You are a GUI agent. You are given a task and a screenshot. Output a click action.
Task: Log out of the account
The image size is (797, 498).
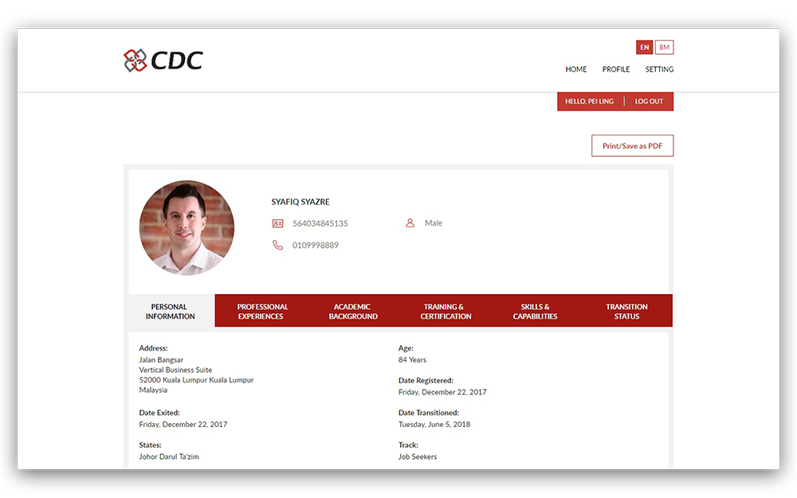pos(649,102)
